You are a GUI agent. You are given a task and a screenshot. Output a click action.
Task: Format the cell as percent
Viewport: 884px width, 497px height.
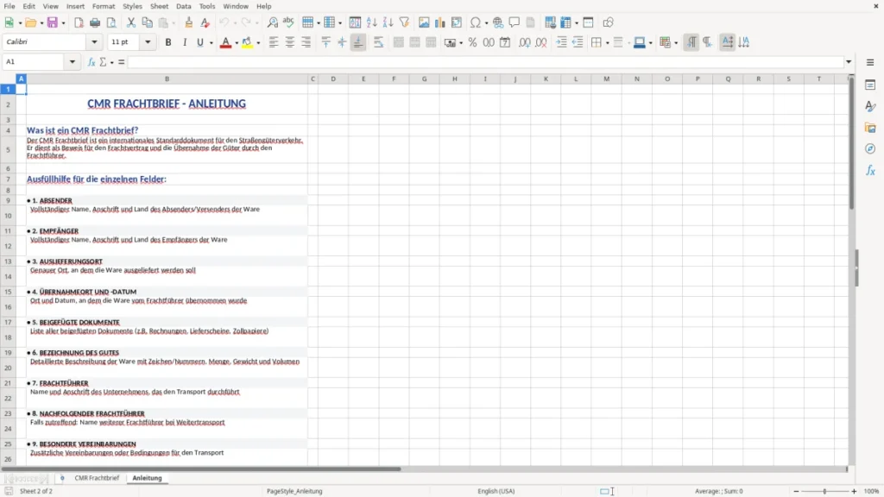pos(472,42)
